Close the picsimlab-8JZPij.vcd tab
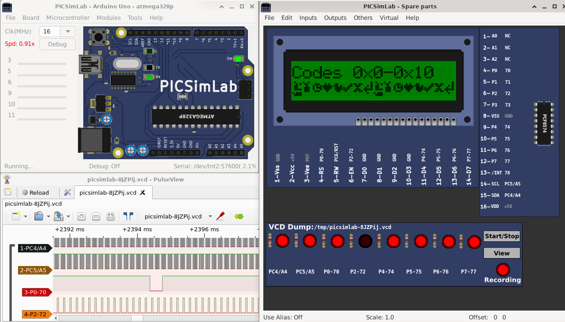 pyautogui.click(x=142, y=192)
